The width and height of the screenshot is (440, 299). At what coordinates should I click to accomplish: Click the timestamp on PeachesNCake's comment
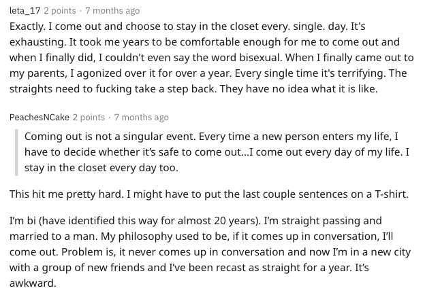click(x=141, y=118)
